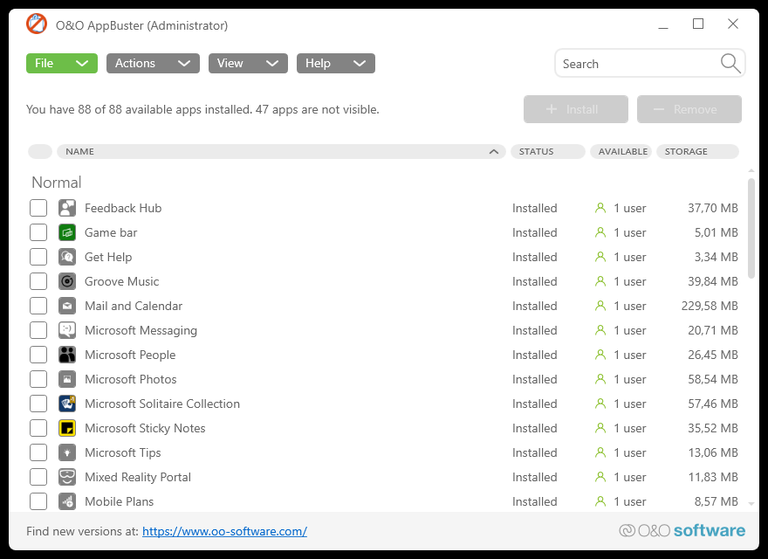Check the Microsoft Sticky Notes checkbox

[38, 428]
